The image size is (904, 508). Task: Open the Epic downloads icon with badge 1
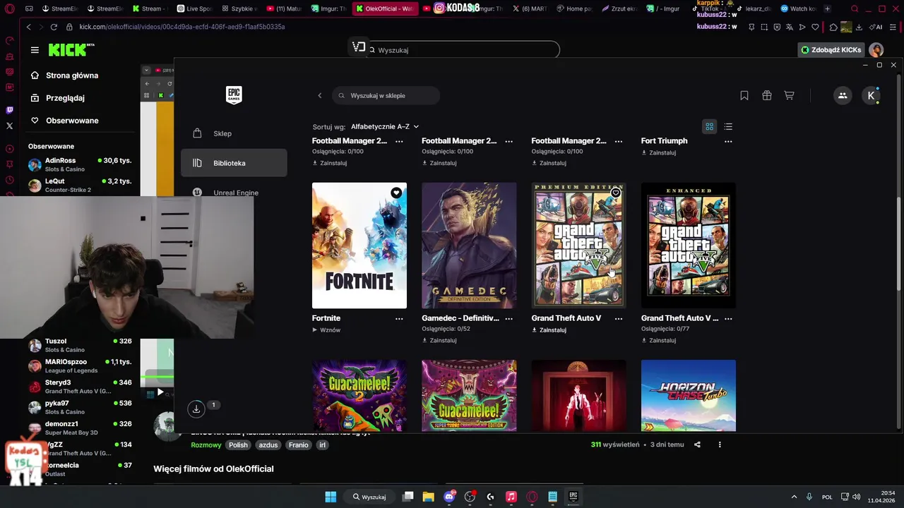(x=196, y=408)
